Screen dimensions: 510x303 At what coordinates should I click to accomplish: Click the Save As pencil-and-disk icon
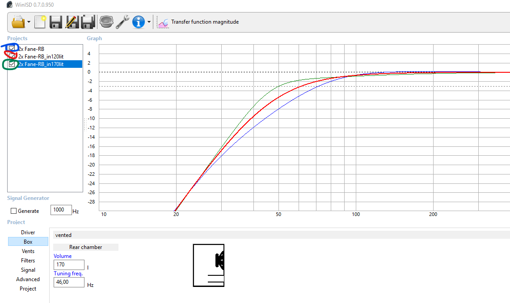coord(72,22)
